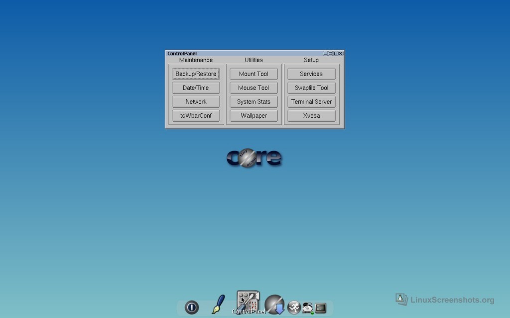This screenshot has height=318, width=510.
Task: Open tcWbarConf configuration
Action: (196, 115)
